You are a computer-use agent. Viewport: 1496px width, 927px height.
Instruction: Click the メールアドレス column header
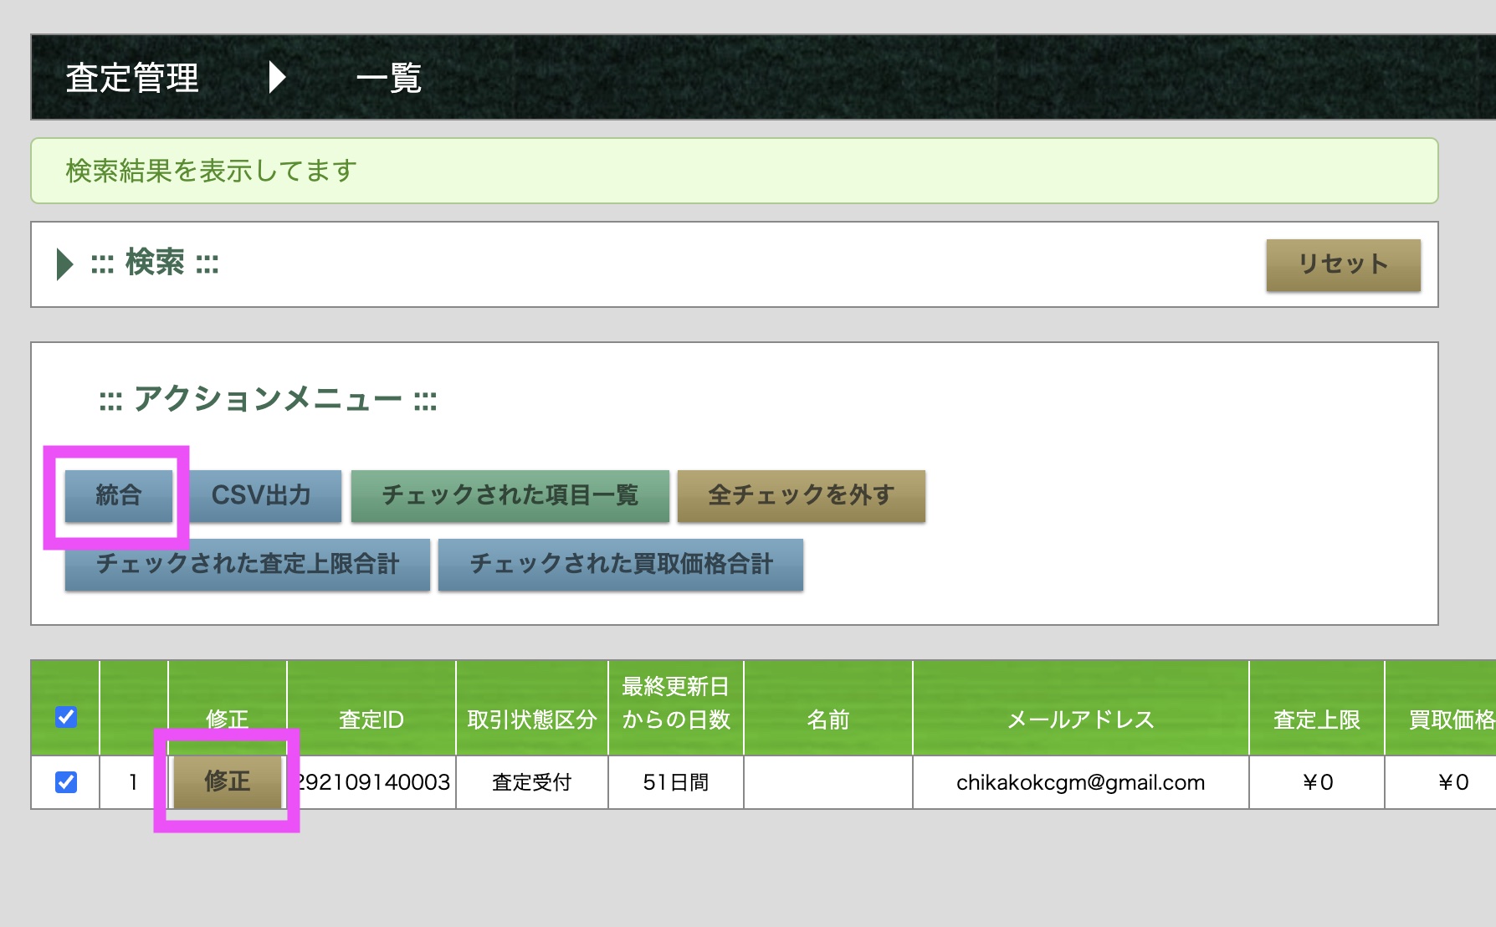click(1080, 719)
